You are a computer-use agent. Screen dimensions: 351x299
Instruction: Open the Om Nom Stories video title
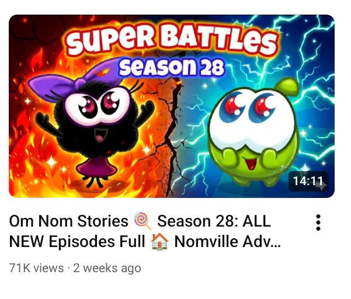click(145, 231)
